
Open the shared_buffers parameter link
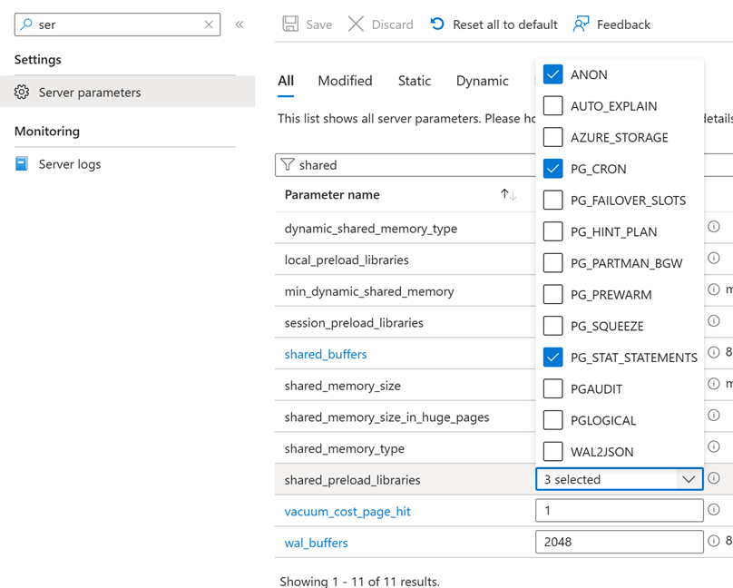[326, 354]
